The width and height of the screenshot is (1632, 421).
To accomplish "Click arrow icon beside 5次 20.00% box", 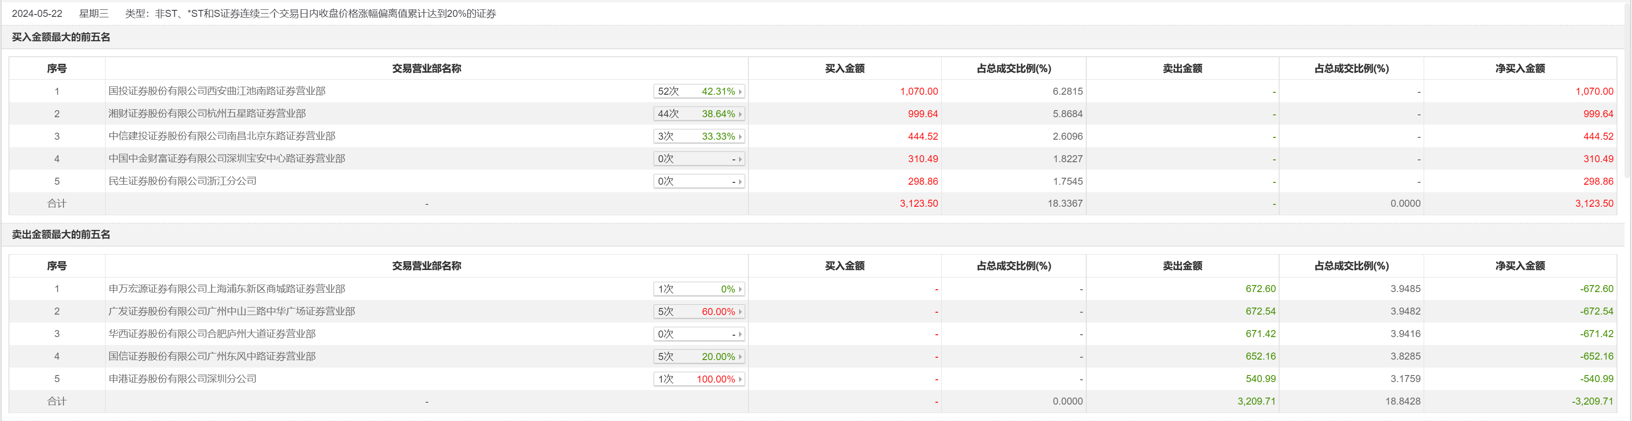I will point(740,357).
